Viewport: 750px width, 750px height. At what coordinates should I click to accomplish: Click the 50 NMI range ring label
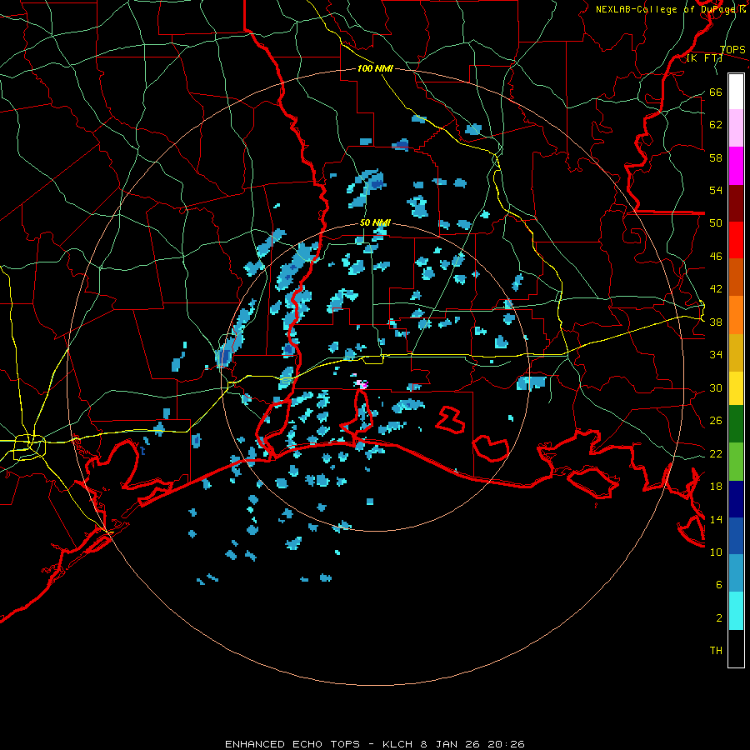pyautogui.click(x=375, y=222)
